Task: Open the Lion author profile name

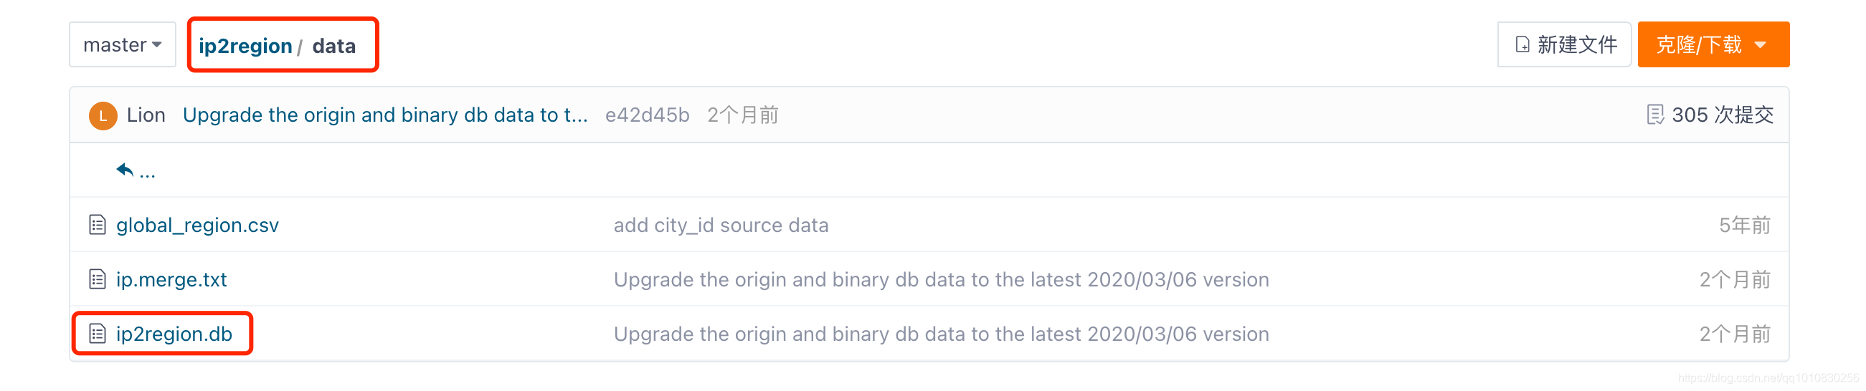Action: coord(146,115)
